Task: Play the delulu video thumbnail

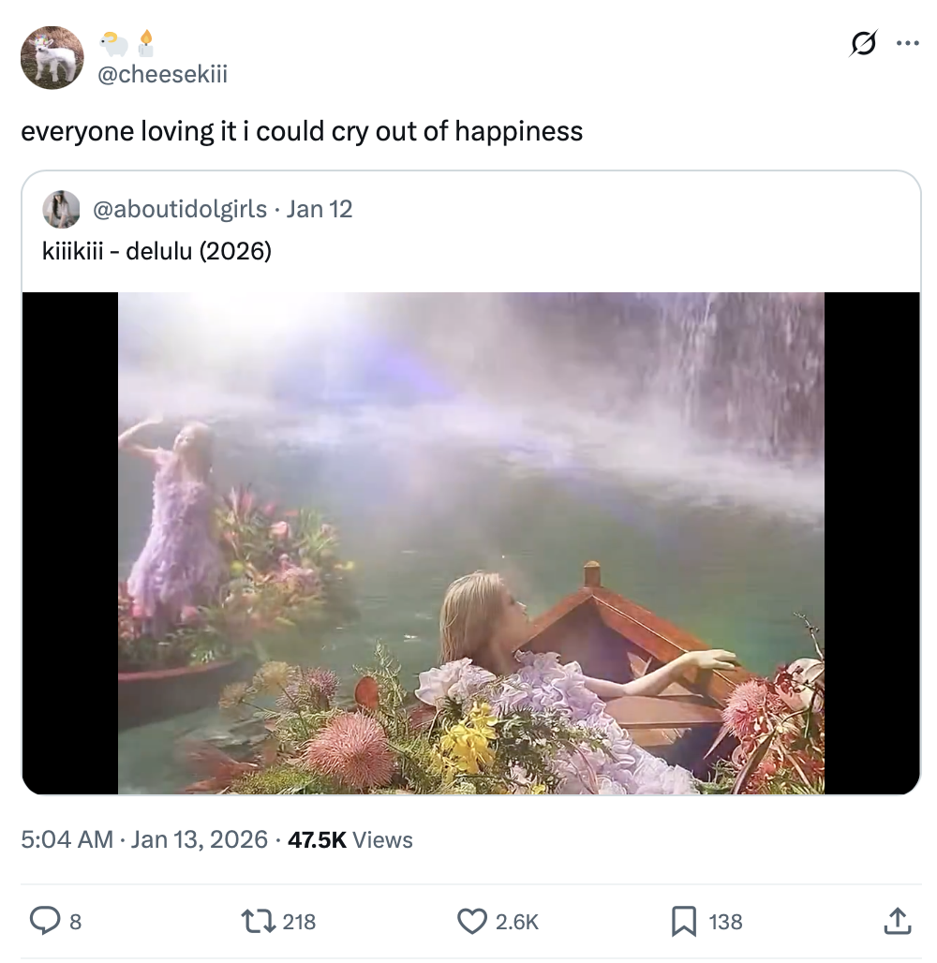Action: click(x=470, y=543)
